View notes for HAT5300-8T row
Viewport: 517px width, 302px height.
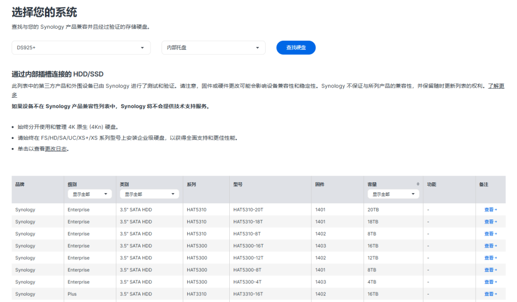[x=490, y=270]
